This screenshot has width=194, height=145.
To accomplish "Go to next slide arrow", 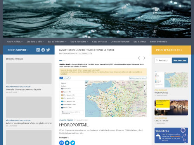I will click(144, 58).
